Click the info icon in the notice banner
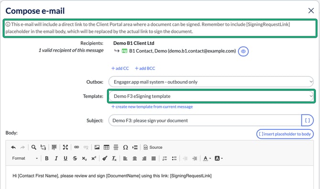The image size is (320, 189). [x=8, y=24]
